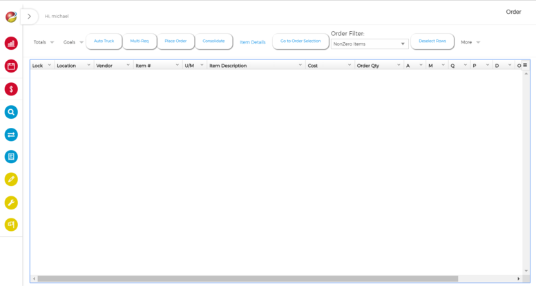Click the app logo icon

[x=11, y=17]
